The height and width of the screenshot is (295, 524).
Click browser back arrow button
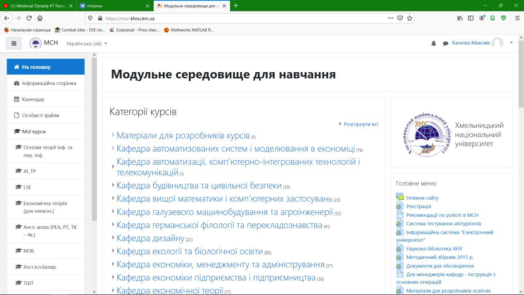7,18
